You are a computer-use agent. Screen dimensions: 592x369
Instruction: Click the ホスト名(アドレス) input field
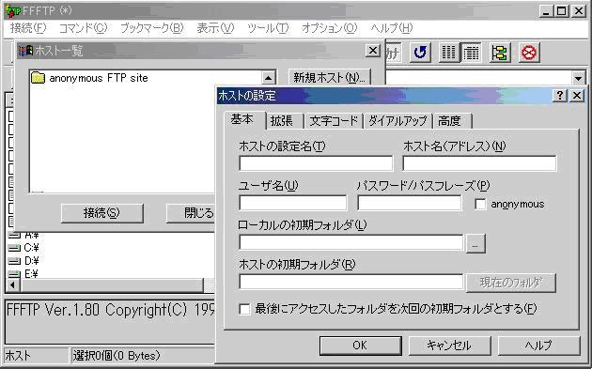(x=479, y=163)
